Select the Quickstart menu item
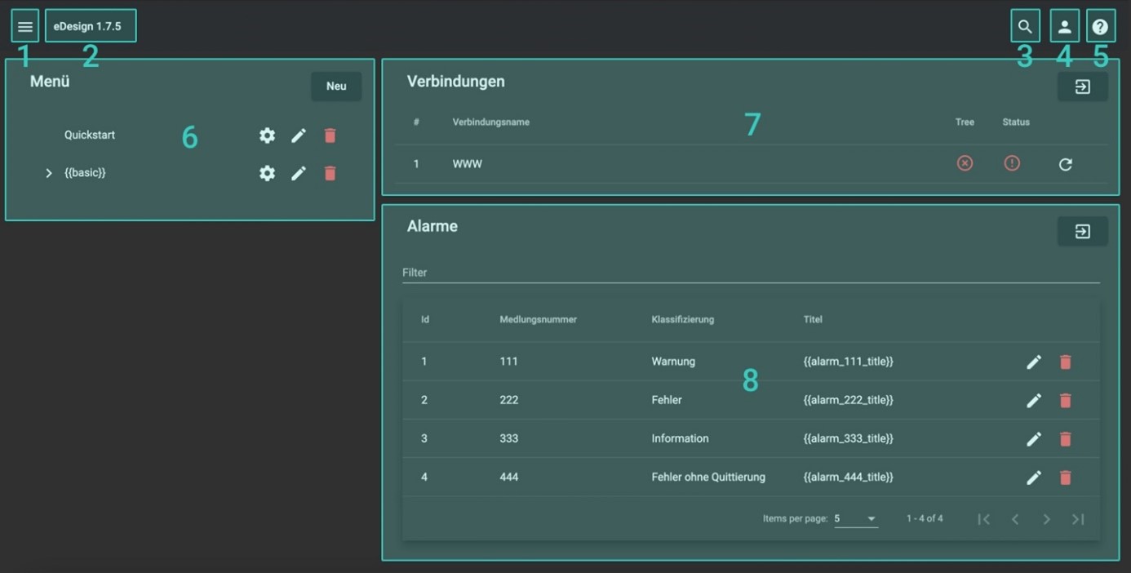The image size is (1131, 573). [x=90, y=135]
